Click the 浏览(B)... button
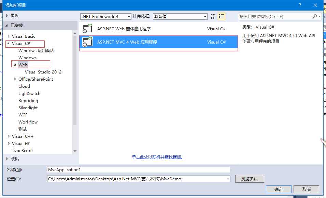 [x=250, y=179]
